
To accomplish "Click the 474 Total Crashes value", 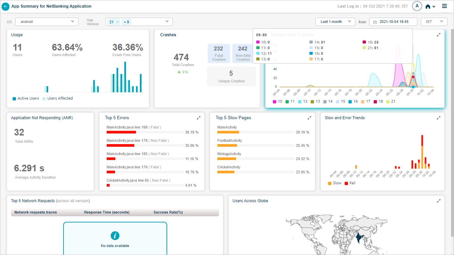I will (181, 57).
